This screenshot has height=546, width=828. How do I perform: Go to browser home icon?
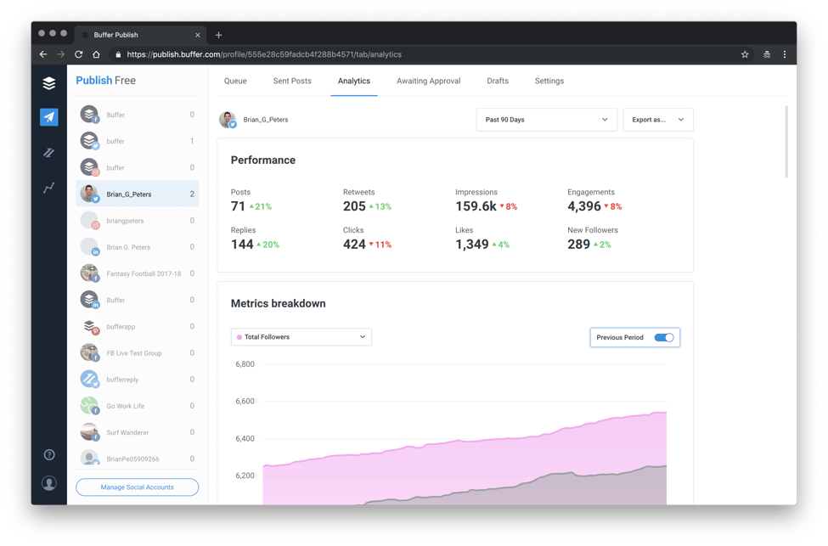pos(97,54)
